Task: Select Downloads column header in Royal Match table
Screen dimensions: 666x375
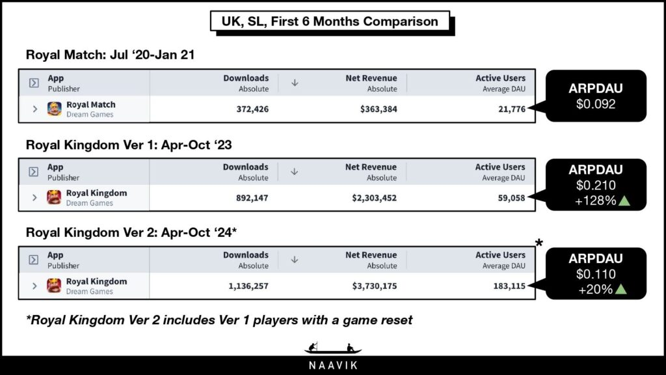Action: coord(246,83)
